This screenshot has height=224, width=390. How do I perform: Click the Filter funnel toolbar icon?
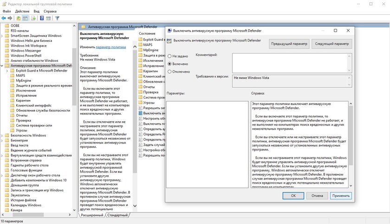point(57,18)
